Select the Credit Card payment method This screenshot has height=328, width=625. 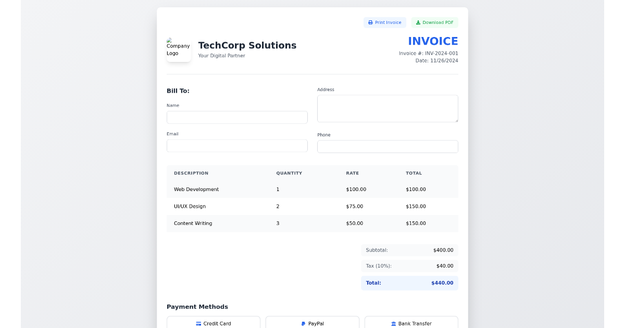(x=214, y=324)
